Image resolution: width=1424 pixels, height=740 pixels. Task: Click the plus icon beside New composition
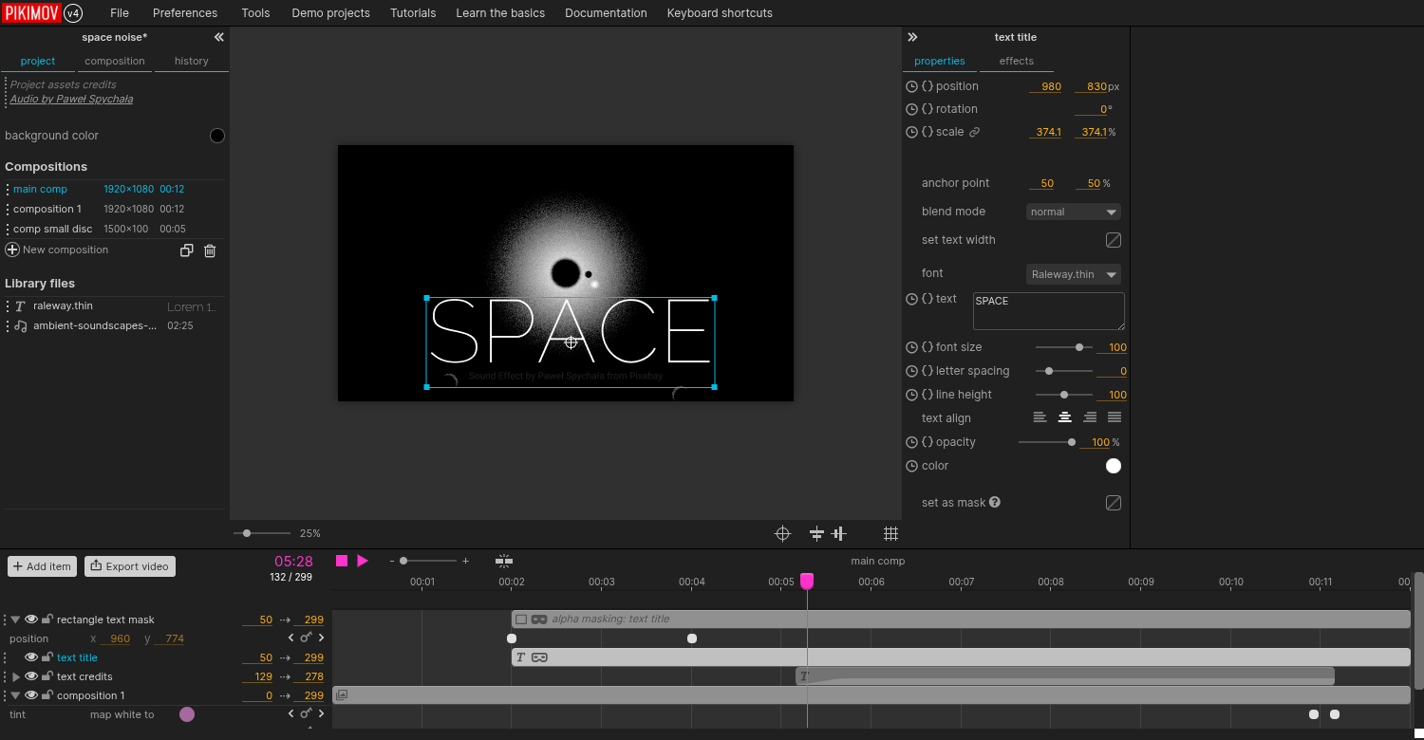click(x=12, y=250)
